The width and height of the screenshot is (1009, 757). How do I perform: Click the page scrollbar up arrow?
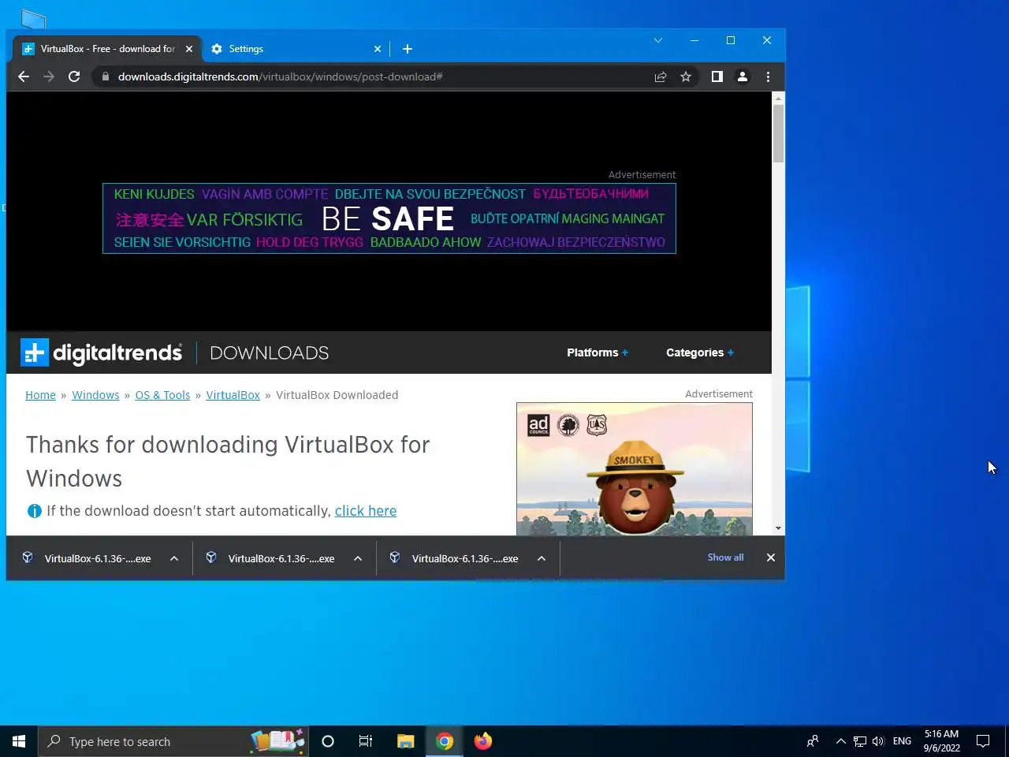coord(779,99)
